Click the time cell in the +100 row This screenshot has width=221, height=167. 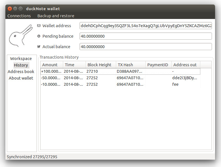click(74, 71)
